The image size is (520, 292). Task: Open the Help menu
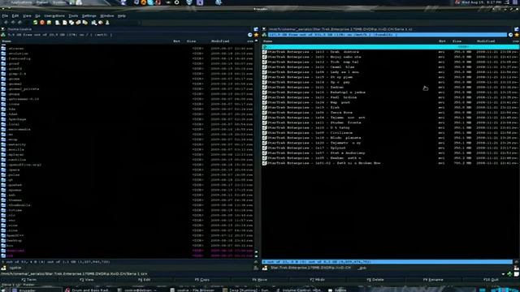click(x=122, y=16)
